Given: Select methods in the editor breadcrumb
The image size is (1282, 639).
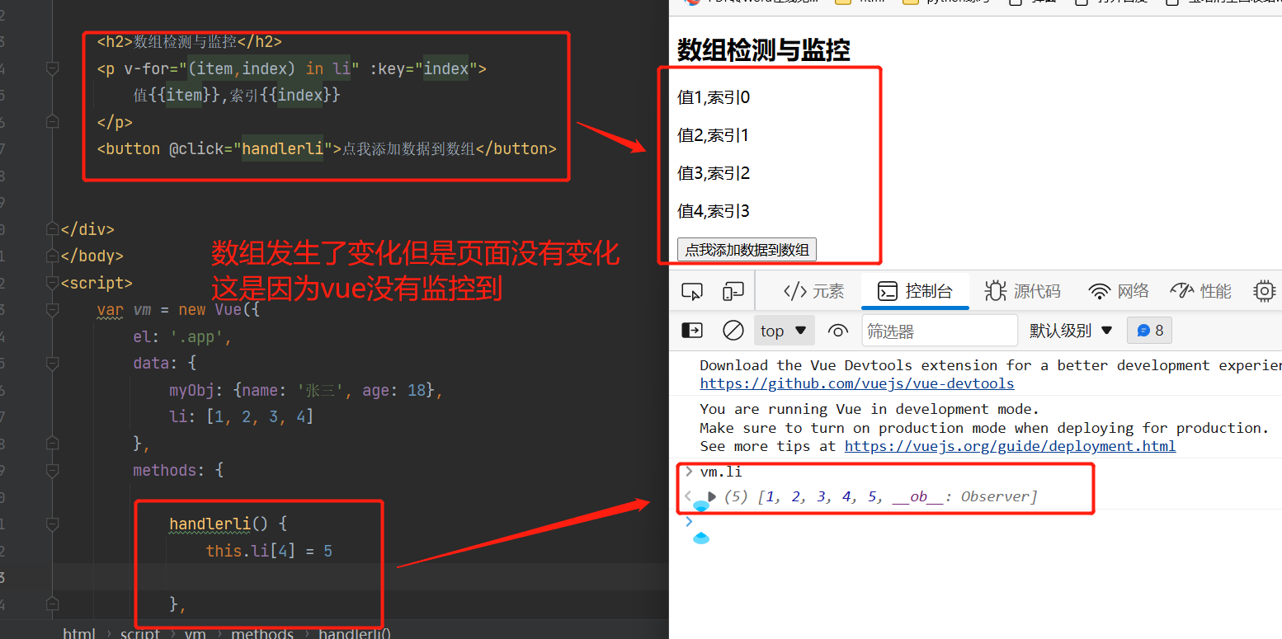Looking at the screenshot, I should pos(262,633).
